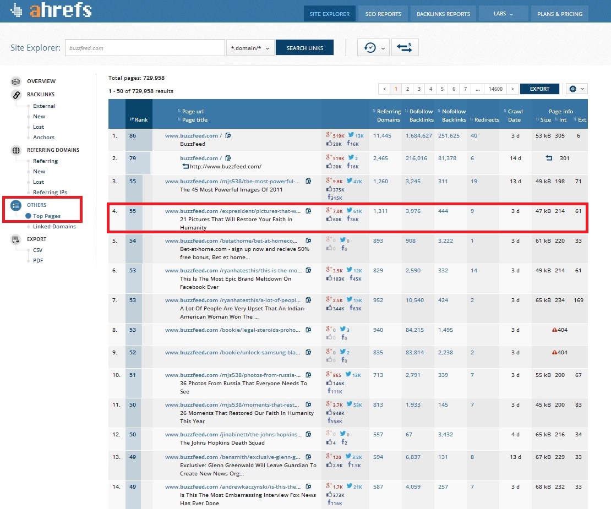
Task: Click the 404 warning icon in row 8
Action: click(x=554, y=330)
